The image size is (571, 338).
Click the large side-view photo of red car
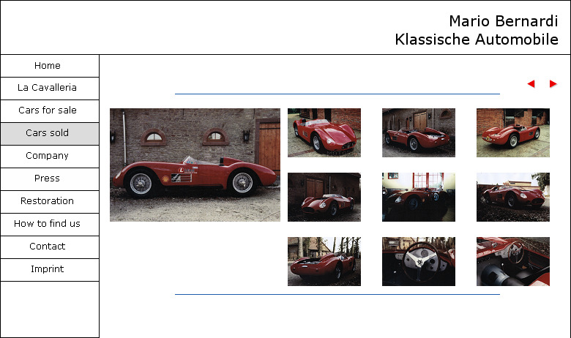195,165
